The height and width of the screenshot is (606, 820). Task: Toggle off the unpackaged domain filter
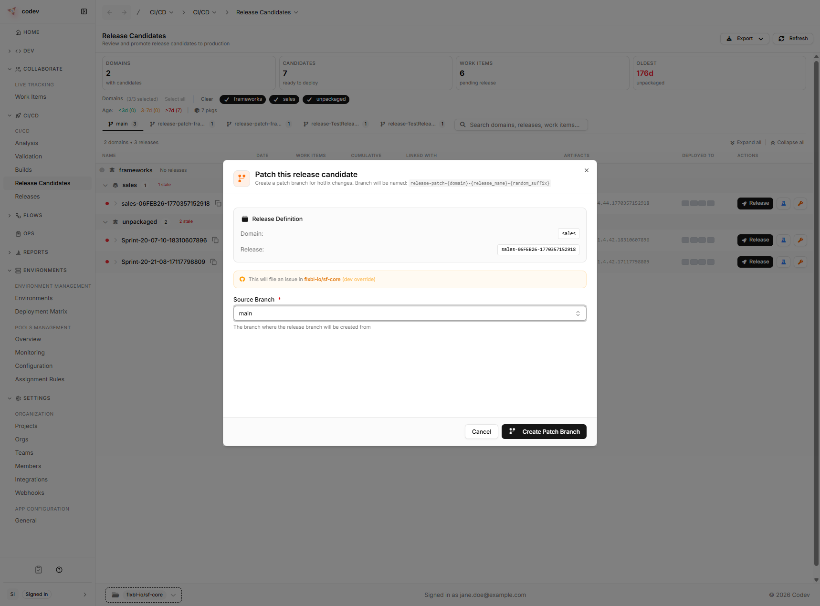click(x=326, y=99)
